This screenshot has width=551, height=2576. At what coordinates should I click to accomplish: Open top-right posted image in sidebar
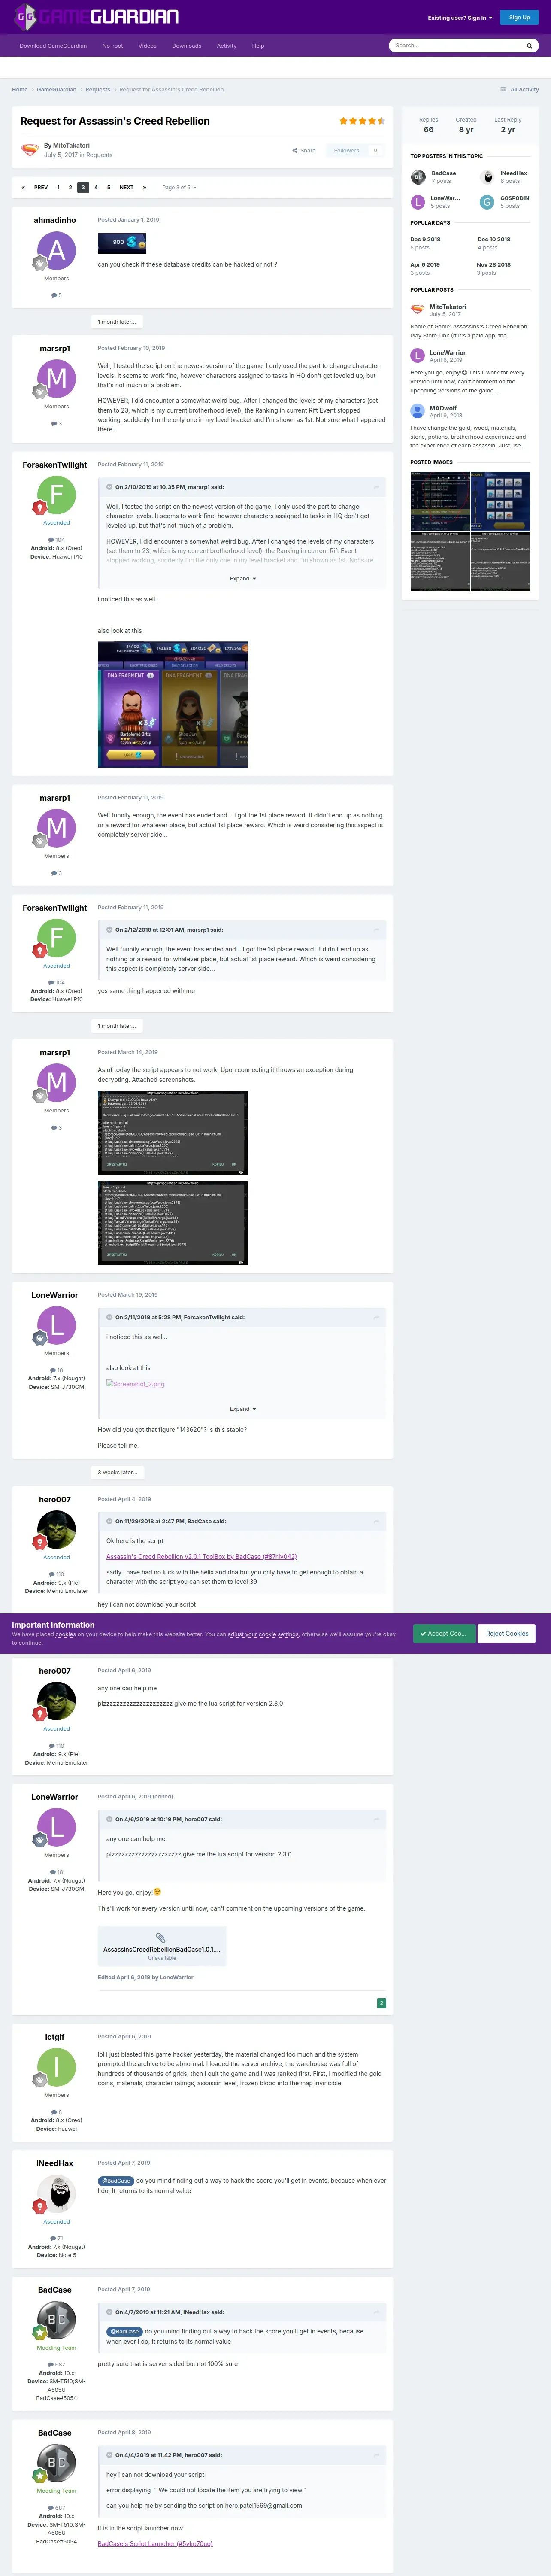click(x=499, y=501)
